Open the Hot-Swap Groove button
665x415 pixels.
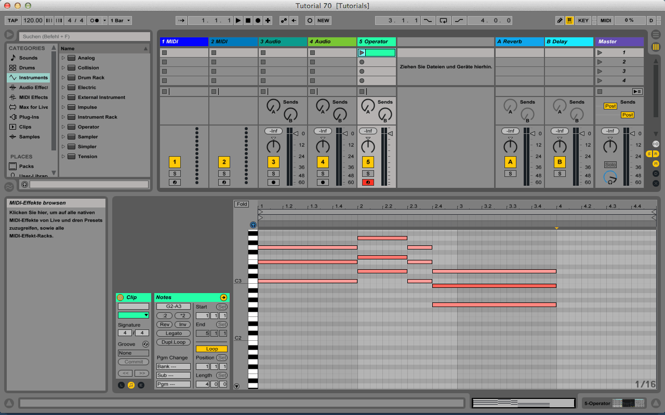pos(145,344)
